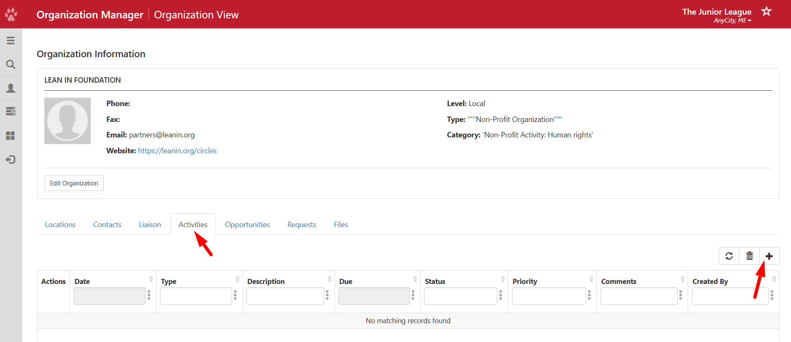Open Date column filter options menu
The width and height of the screenshot is (791, 342).
[x=149, y=296]
